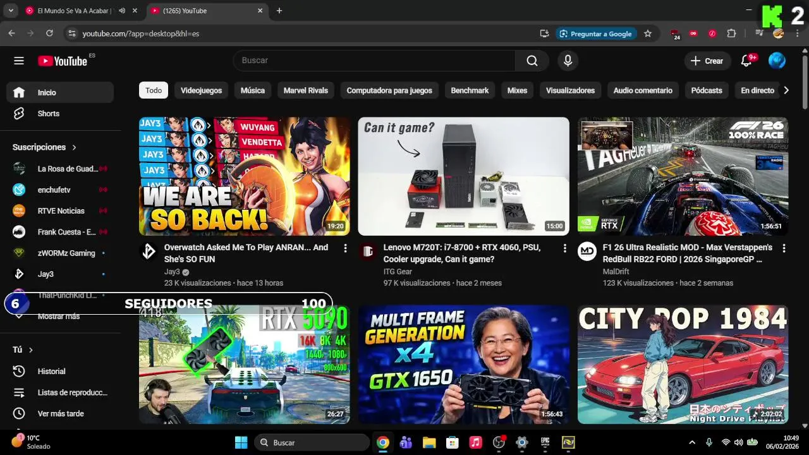This screenshot has height=455, width=809.
Task: Open Can it game? Lenovo thumbnail
Action: pyautogui.click(x=463, y=176)
